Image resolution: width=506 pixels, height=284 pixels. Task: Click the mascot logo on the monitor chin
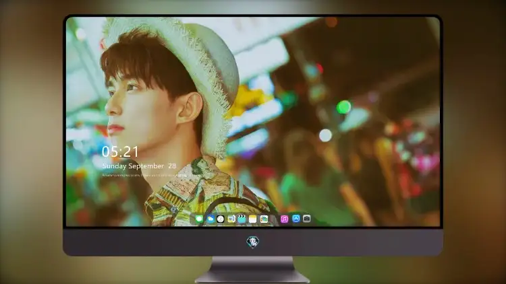(253, 242)
